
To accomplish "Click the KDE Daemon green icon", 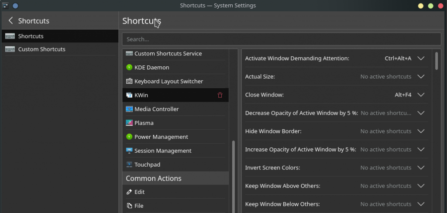I will [x=129, y=67].
